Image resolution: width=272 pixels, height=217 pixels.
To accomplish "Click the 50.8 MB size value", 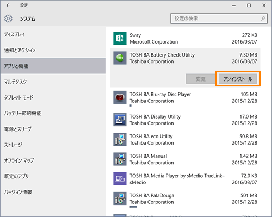I will tap(248, 137).
